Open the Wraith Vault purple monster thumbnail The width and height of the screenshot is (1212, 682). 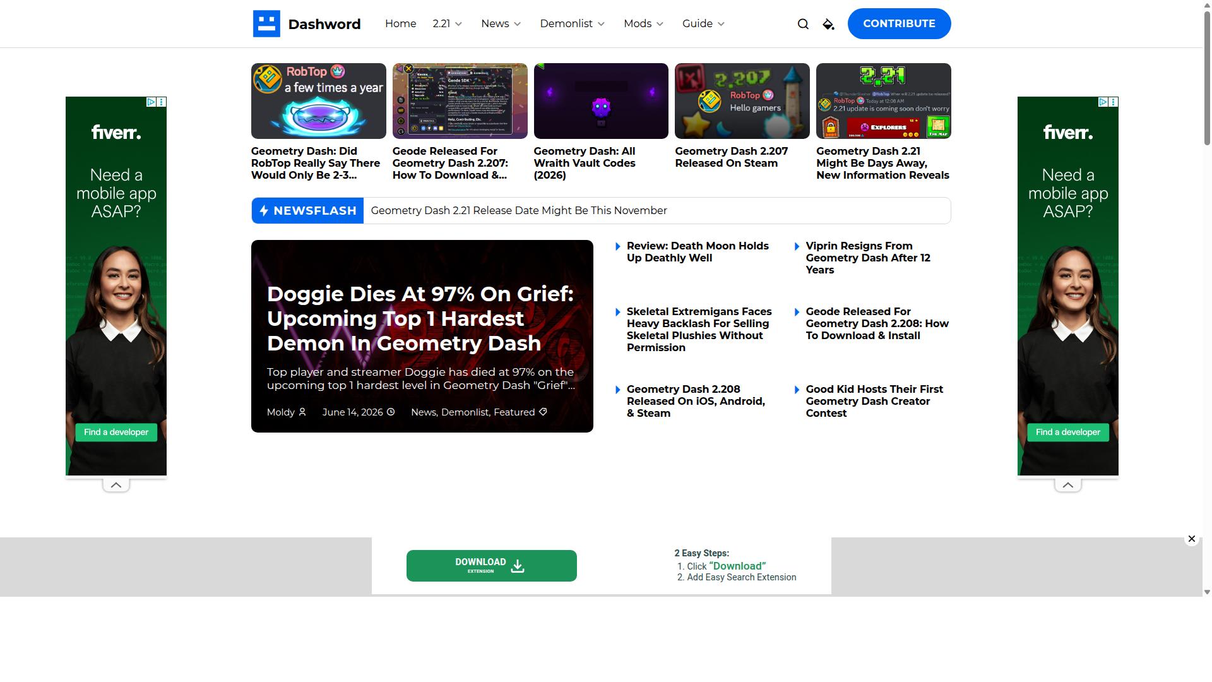click(601, 101)
